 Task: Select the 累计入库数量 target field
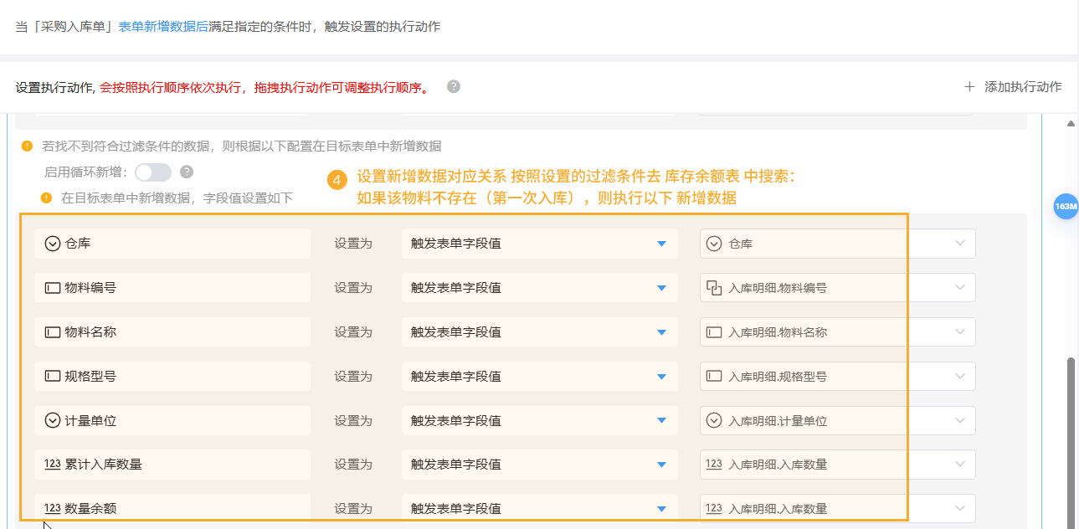click(172, 464)
